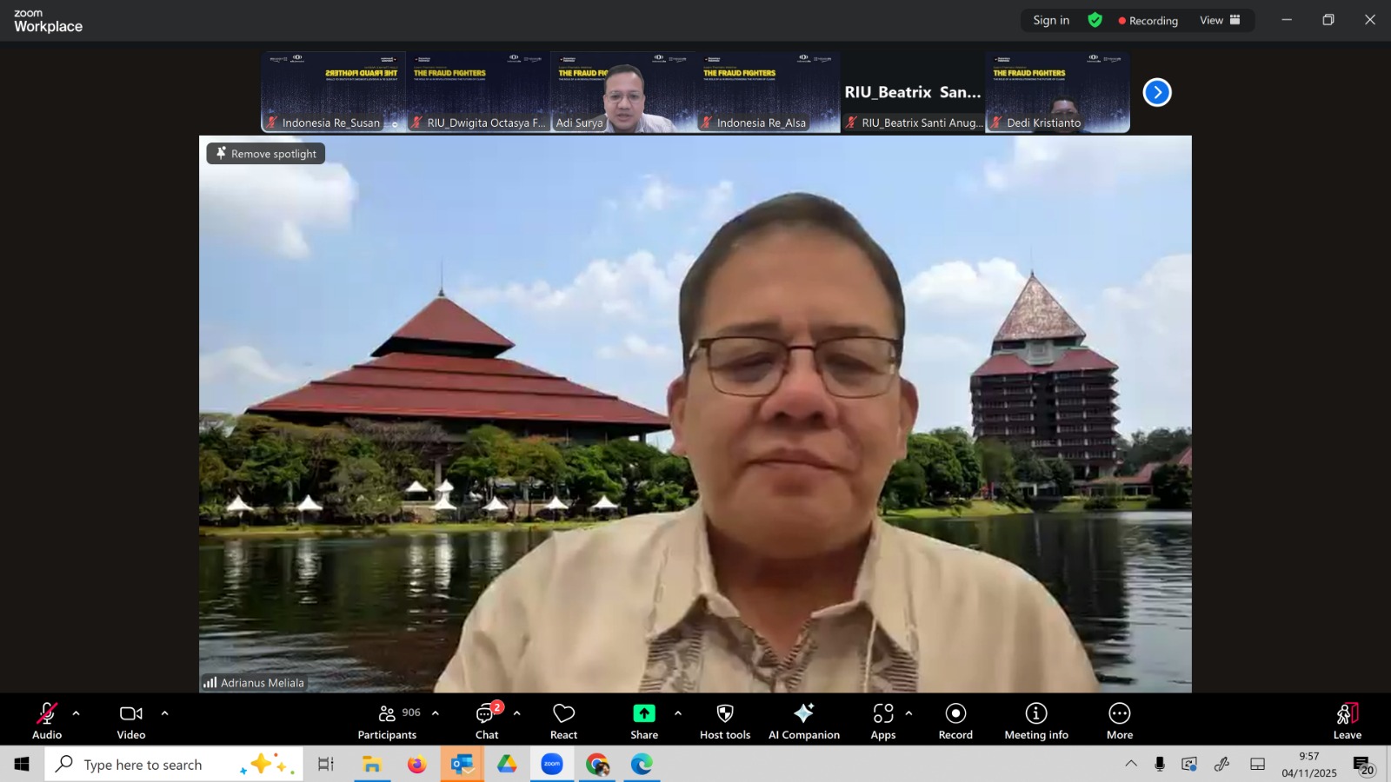Screen dimensions: 1391x782
Task: Open the Chat panel
Action: pos(487,720)
